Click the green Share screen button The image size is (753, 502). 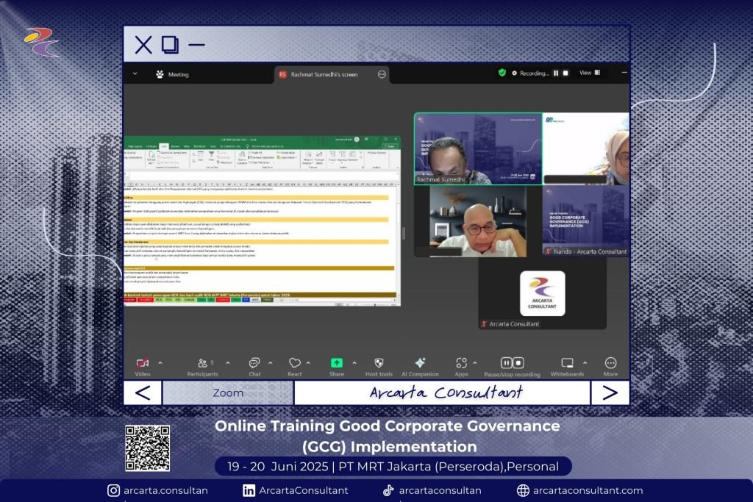[x=336, y=363]
